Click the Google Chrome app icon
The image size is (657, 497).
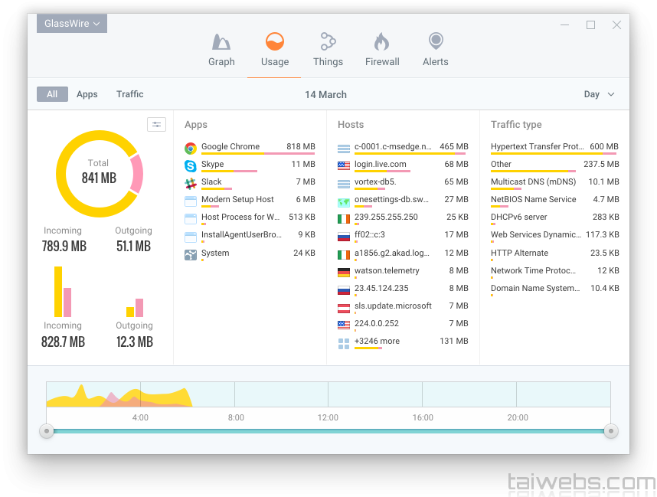tap(191, 148)
